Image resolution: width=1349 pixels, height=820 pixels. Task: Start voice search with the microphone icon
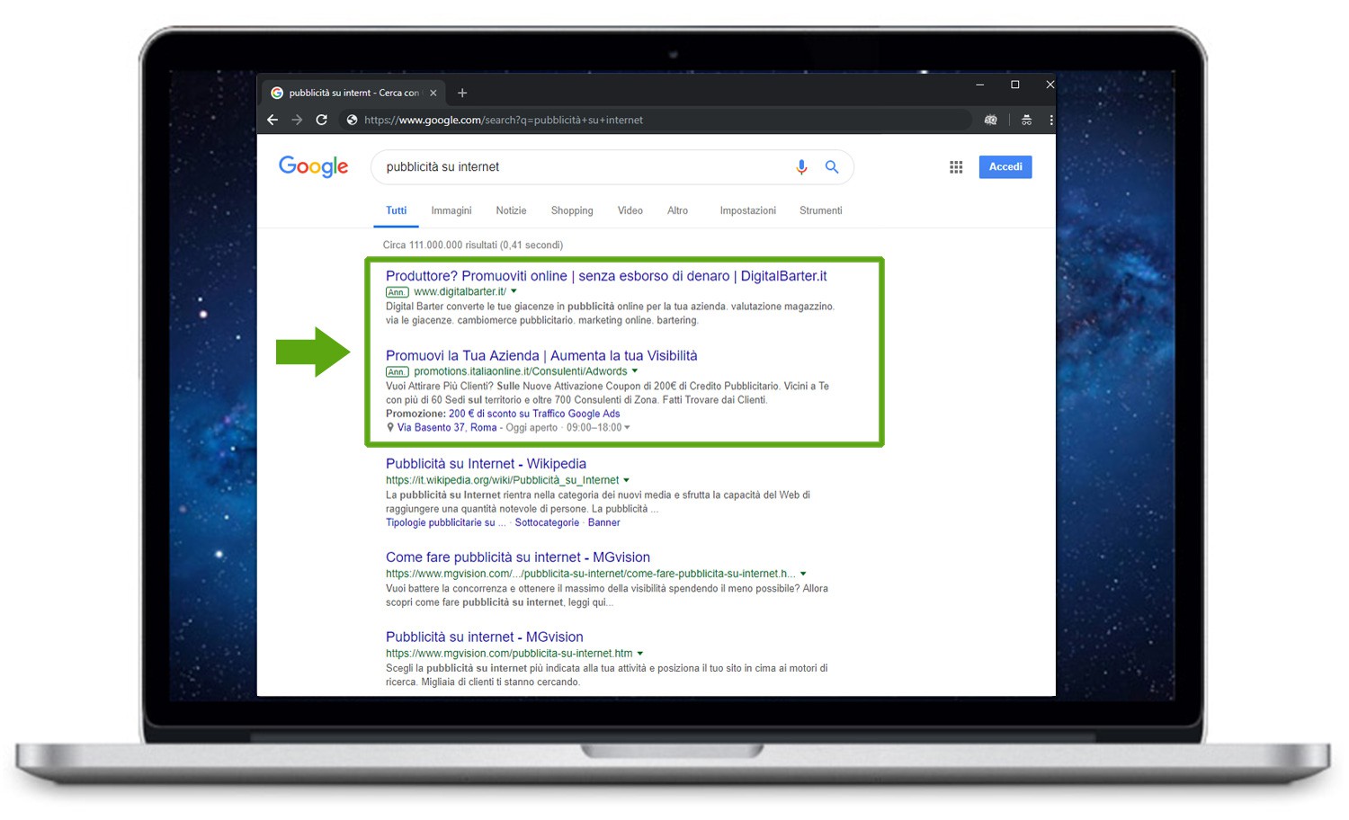coord(801,166)
